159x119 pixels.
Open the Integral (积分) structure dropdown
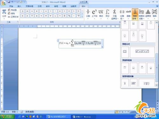coord(107,14)
